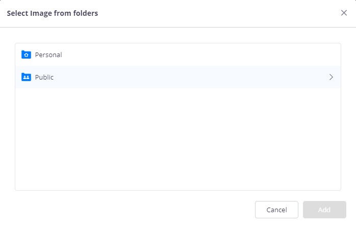The width and height of the screenshot is (356, 227).
Task: Click the Public shared-folder people icon
Action: (26, 77)
